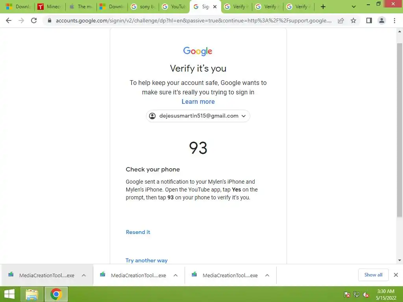Click the Chrome taskbar icon

tap(56, 294)
